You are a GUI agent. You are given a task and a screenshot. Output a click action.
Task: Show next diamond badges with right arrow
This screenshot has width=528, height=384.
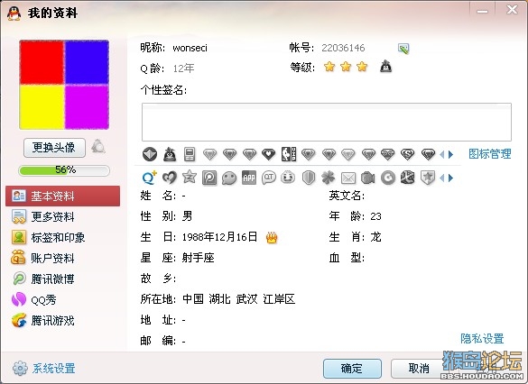[x=451, y=155]
